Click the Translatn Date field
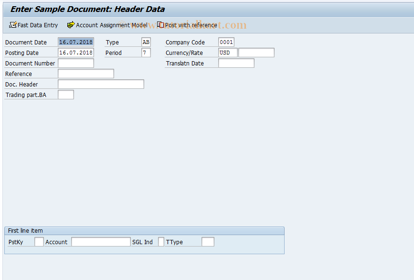 tap(236, 63)
